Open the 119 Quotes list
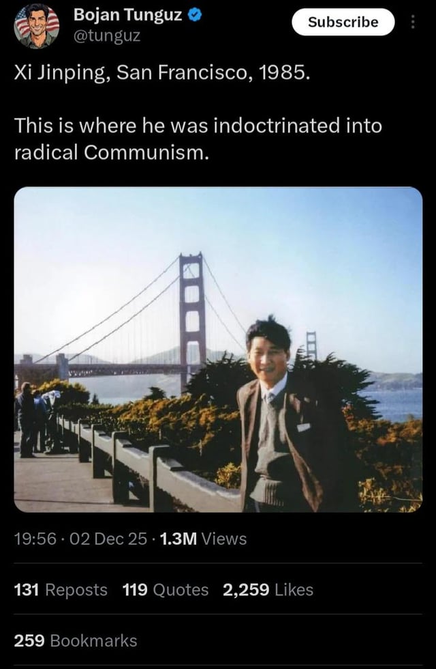436x669 pixels. (166, 590)
